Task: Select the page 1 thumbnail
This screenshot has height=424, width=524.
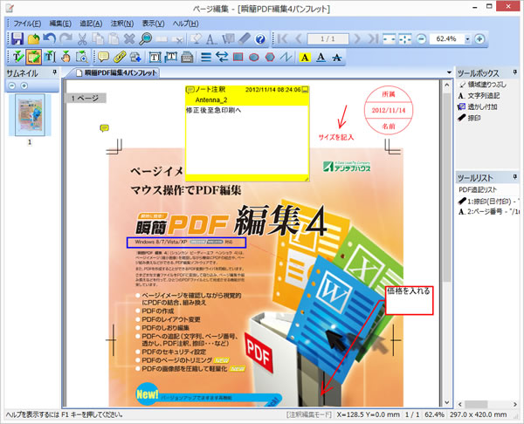Action: pos(30,115)
